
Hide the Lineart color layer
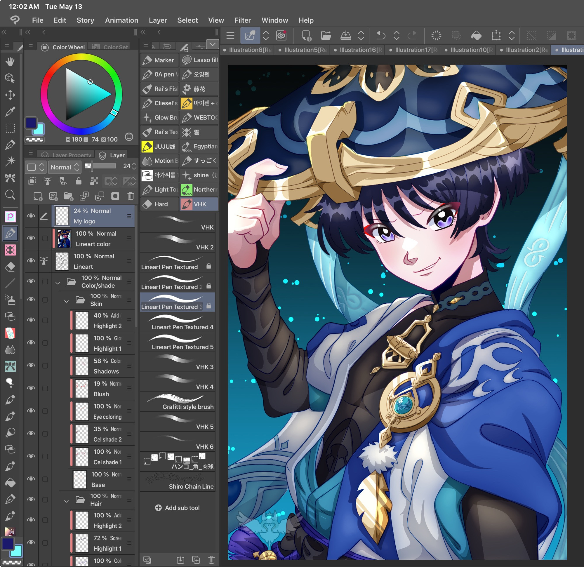point(31,238)
